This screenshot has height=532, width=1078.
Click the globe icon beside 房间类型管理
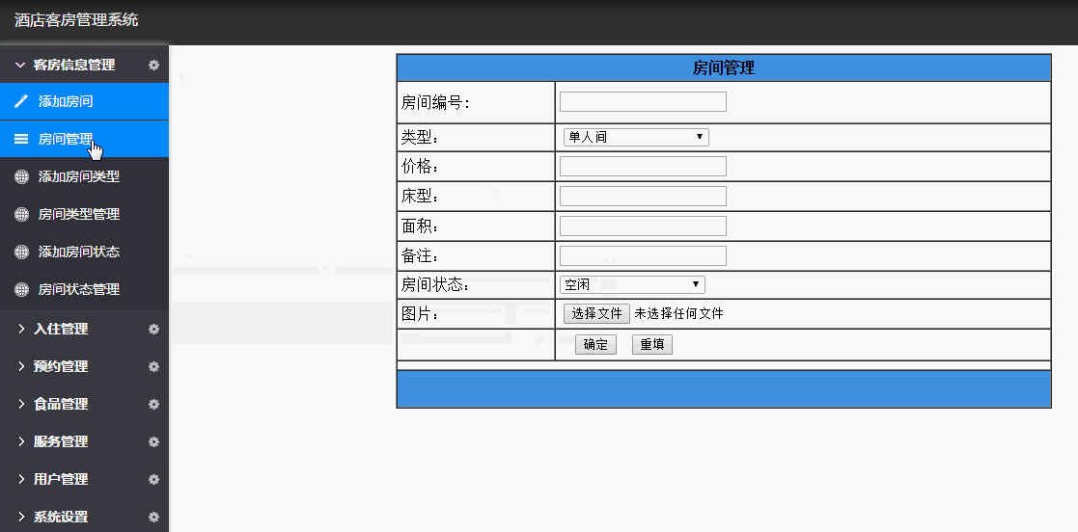21,214
